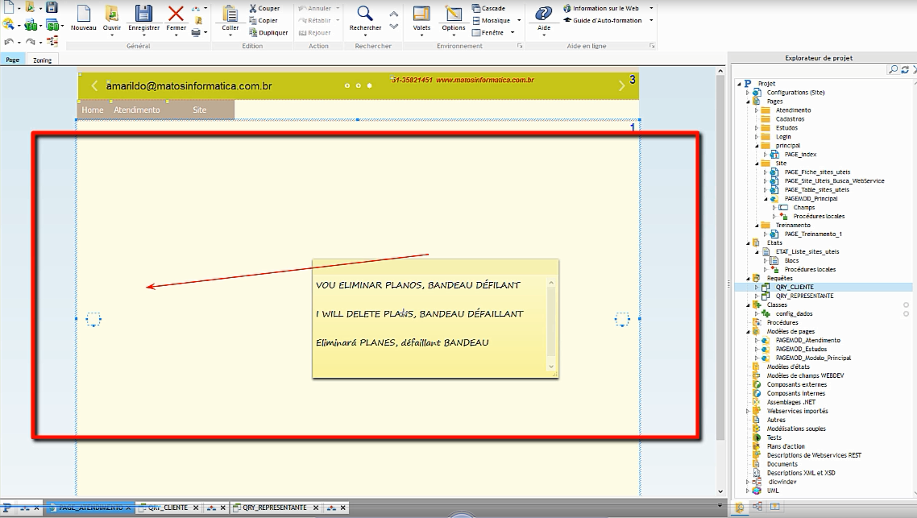Select the Cadastros folder
Viewport: 917px width, 518px height.
pyautogui.click(x=790, y=118)
